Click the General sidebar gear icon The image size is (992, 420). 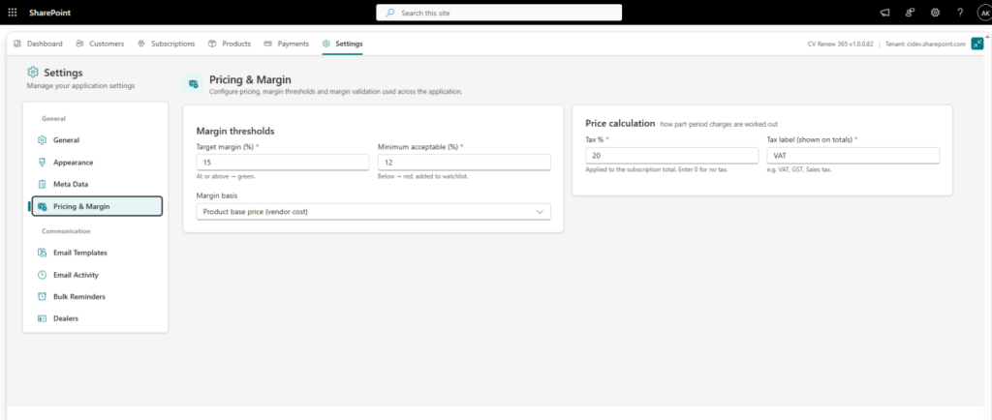(42, 140)
